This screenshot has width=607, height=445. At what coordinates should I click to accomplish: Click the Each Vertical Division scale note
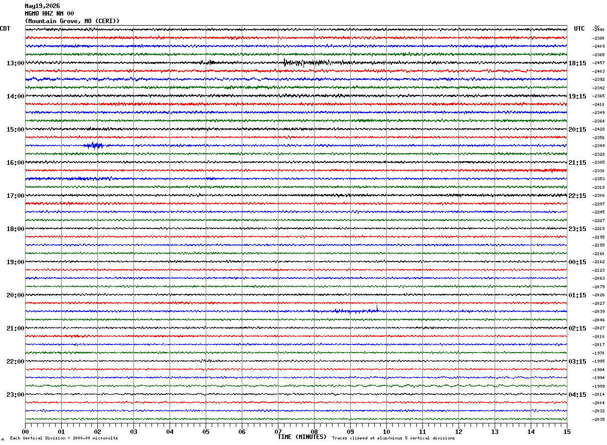(64, 438)
